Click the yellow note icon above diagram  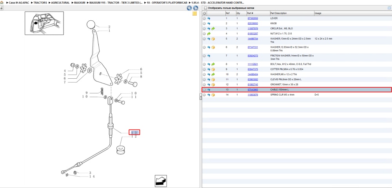point(194,13)
